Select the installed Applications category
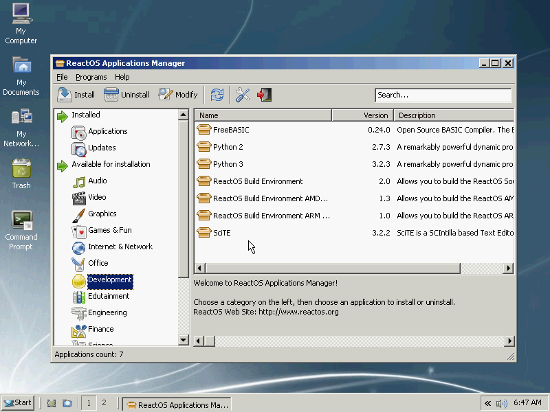This screenshot has height=412, width=550. 108,131
